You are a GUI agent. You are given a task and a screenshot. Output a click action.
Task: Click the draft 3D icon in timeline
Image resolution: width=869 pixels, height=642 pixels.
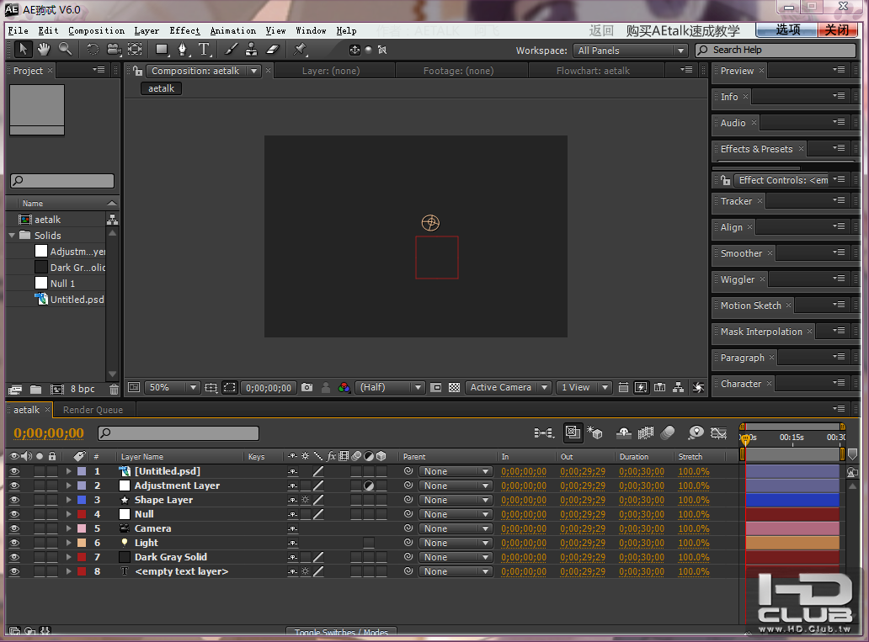pos(594,432)
